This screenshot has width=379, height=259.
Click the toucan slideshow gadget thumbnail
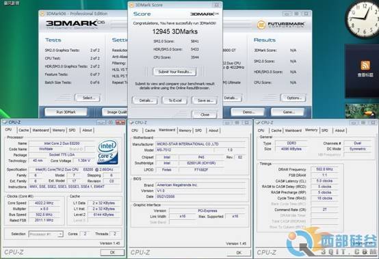(362, 111)
